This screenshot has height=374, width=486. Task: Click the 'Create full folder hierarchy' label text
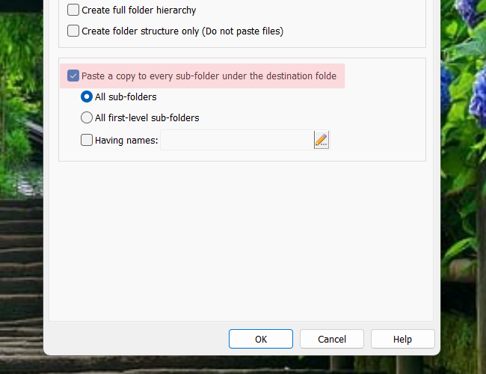tap(138, 10)
